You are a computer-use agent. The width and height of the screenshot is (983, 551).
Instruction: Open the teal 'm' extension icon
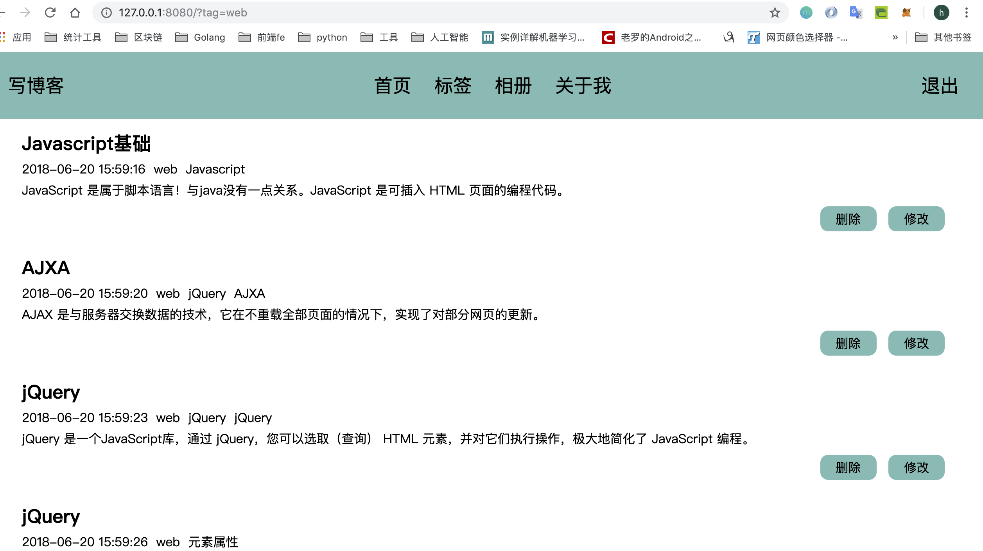806,13
